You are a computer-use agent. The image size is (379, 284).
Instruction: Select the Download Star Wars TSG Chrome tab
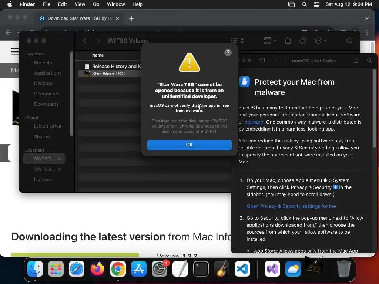coord(79,18)
